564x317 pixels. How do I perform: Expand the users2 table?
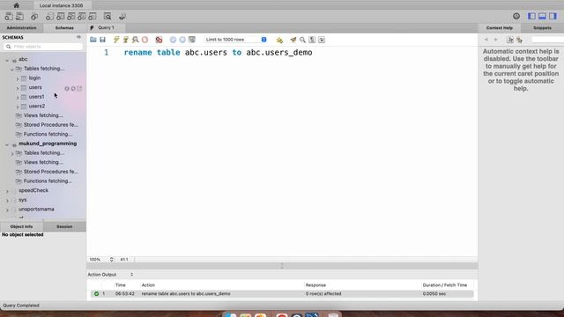(18, 107)
